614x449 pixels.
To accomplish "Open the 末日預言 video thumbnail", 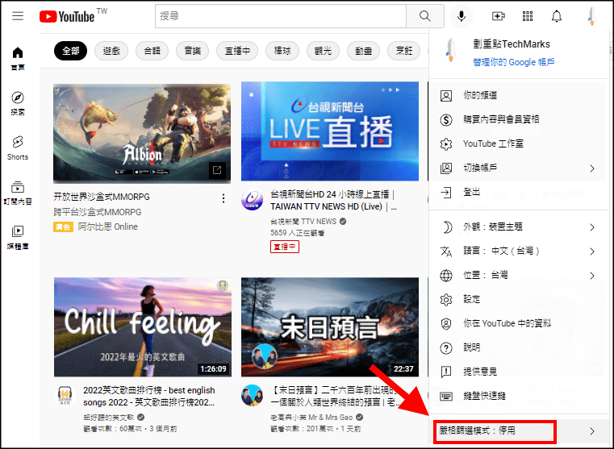I will click(x=330, y=327).
